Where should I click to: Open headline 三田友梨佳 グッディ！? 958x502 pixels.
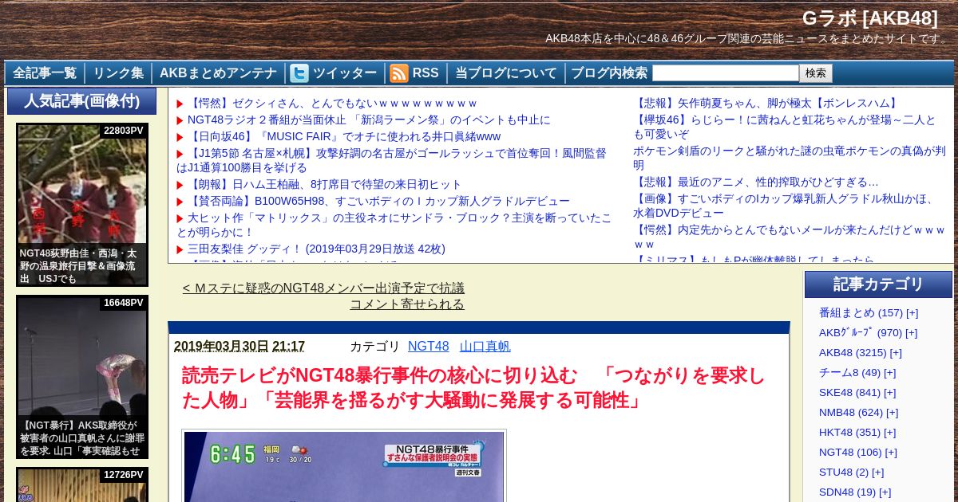pyautogui.click(x=316, y=249)
